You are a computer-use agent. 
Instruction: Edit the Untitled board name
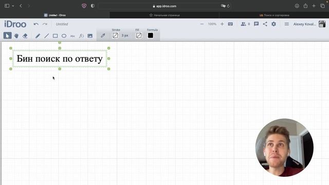tap(62, 24)
